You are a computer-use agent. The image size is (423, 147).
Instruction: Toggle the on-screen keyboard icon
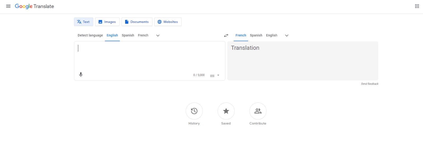[212, 76]
